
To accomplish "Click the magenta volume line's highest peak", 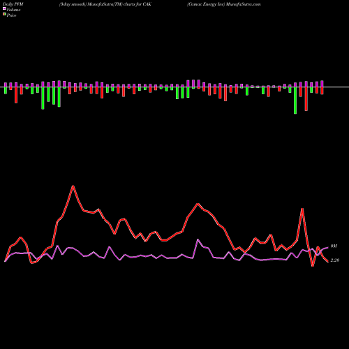I will [198, 239].
